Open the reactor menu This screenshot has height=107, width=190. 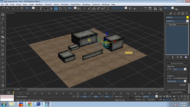click(x=56, y=4)
